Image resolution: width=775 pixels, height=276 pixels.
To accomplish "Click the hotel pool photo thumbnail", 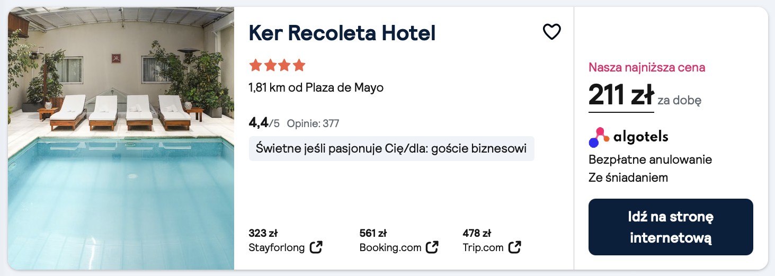I will (x=121, y=138).
